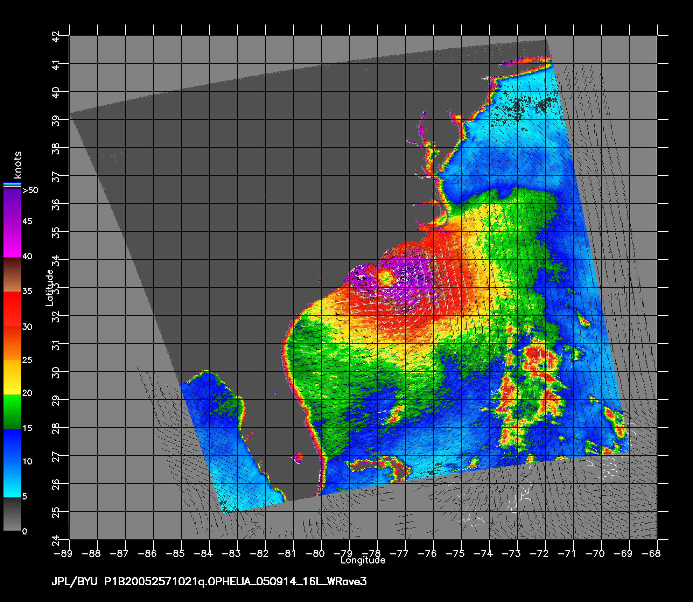Pick the cyan 5-10 knot color band
Viewport: 693px width, 602px height.
pos(12,480)
